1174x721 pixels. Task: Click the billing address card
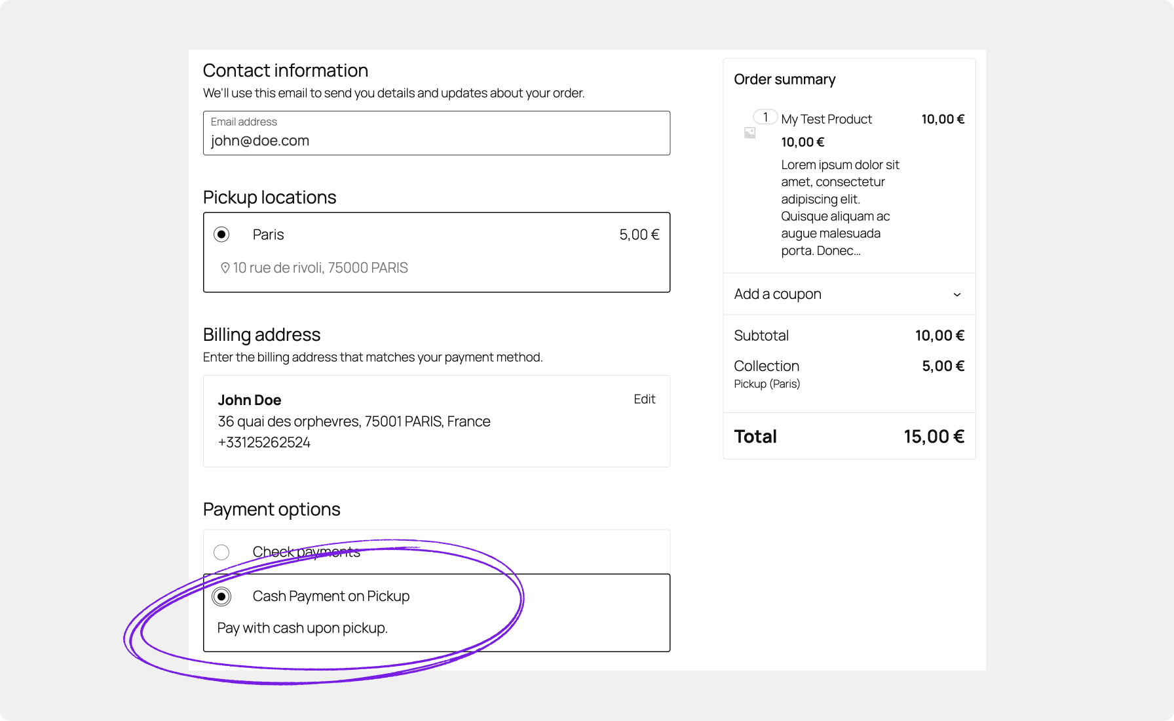(x=436, y=421)
